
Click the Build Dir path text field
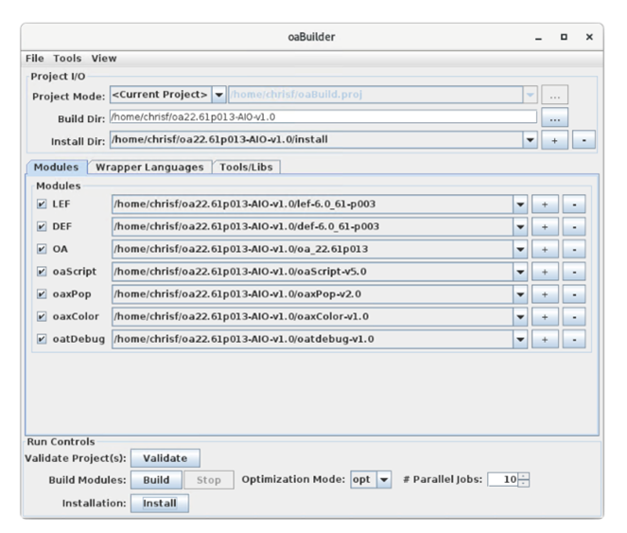click(322, 117)
